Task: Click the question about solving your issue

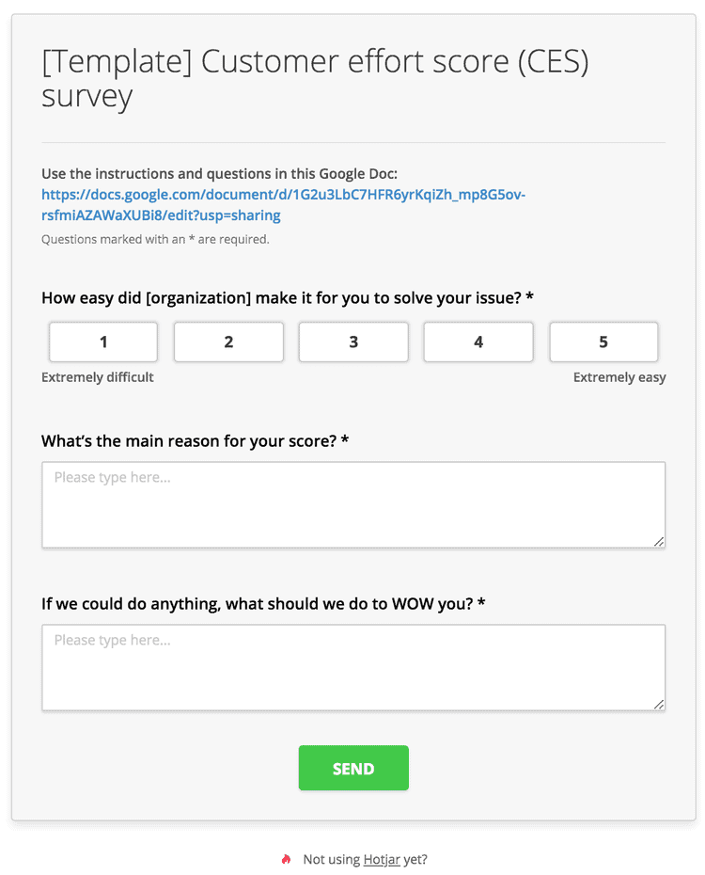Action: [288, 298]
